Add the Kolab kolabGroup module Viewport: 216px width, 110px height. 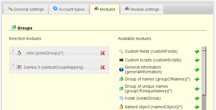point(197,98)
